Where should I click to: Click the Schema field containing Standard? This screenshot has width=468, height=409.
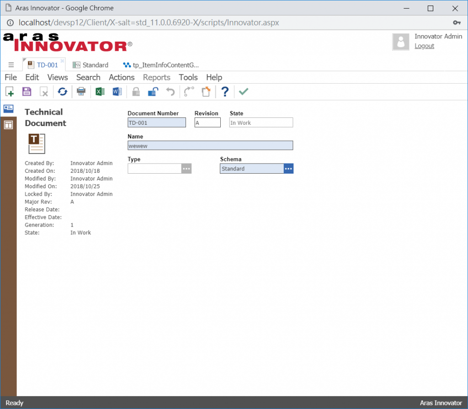(x=252, y=169)
